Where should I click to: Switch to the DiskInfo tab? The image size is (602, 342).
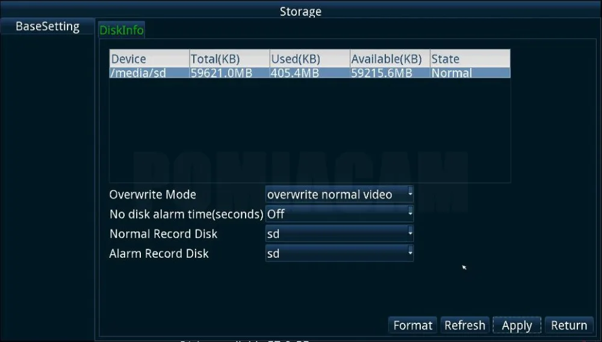click(122, 30)
